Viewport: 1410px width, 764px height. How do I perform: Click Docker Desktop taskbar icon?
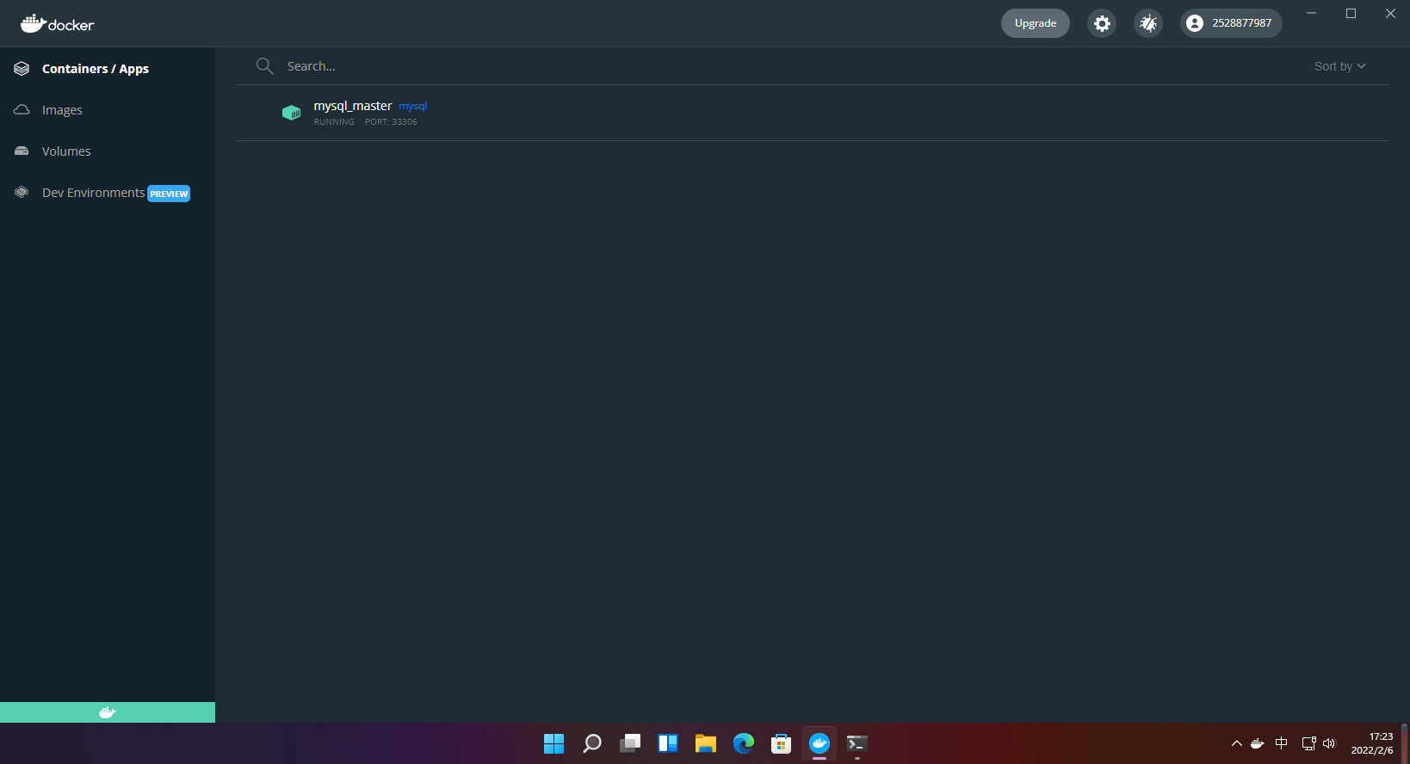[x=819, y=743]
